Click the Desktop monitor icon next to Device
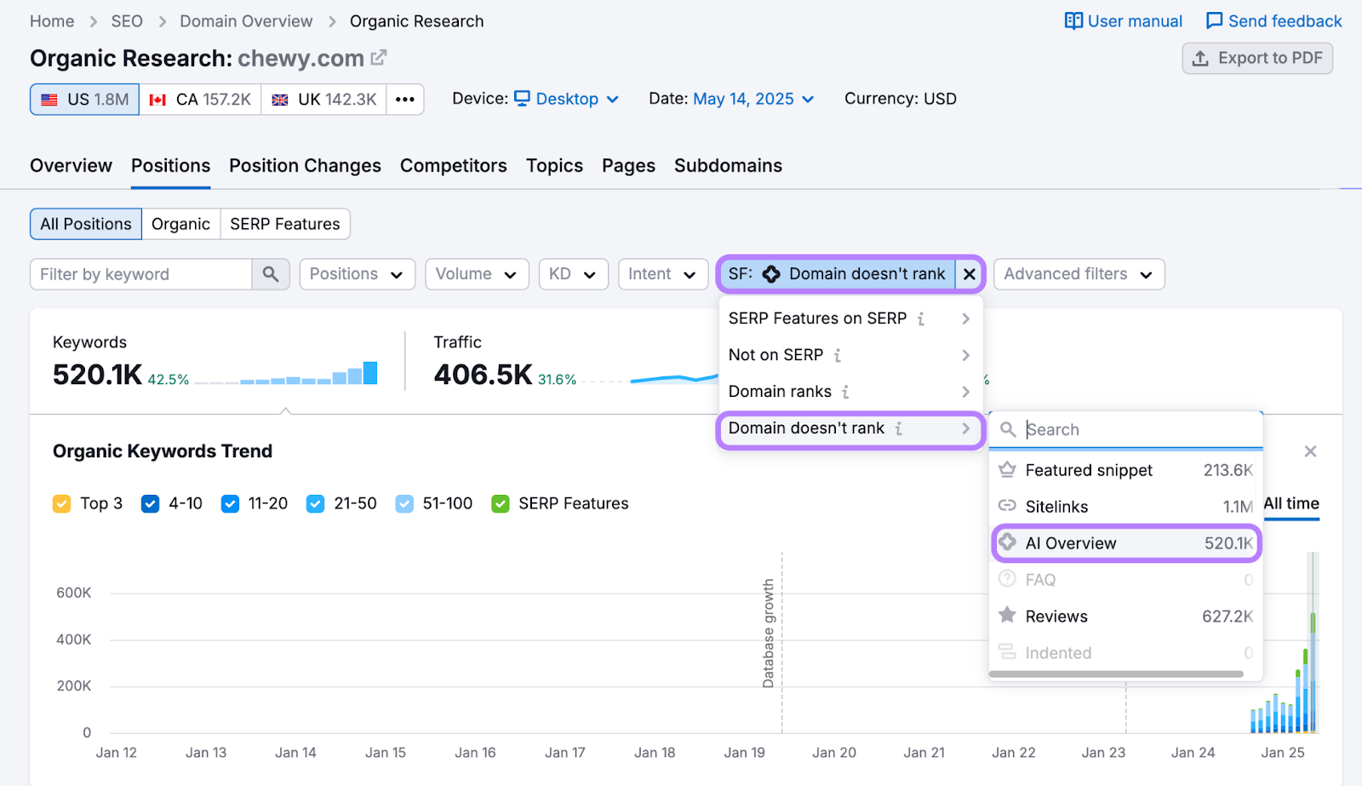Image resolution: width=1362 pixels, height=786 pixels. (522, 98)
